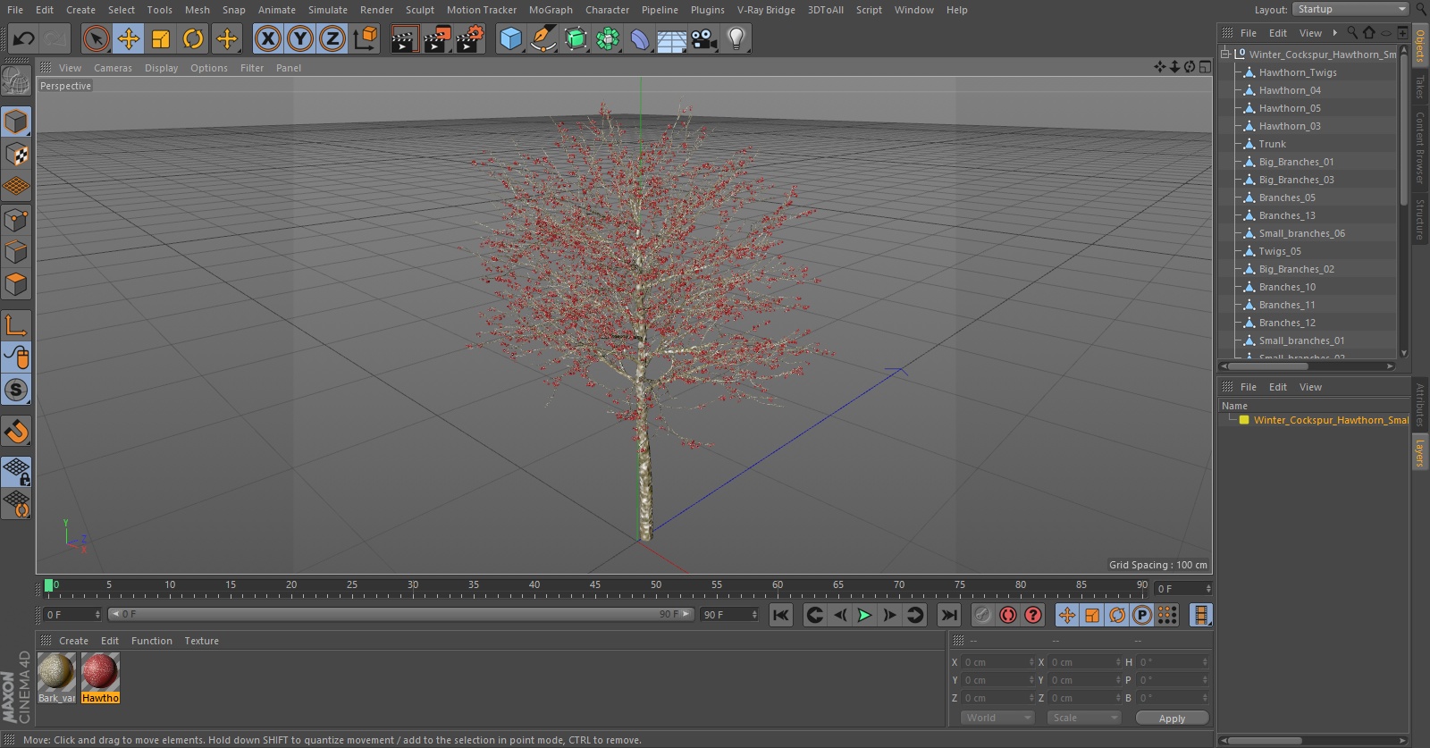
Task: Click the Winter_Cockspur_Hawthorn layer yellow swatch
Action: tap(1244, 420)
